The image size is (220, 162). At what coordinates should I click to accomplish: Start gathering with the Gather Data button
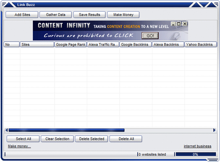(x=55, y=15)
